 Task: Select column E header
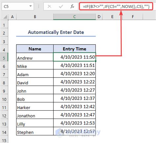click(112, 17)
